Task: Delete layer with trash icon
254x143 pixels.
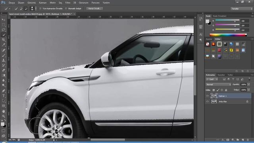Action: 248,140
